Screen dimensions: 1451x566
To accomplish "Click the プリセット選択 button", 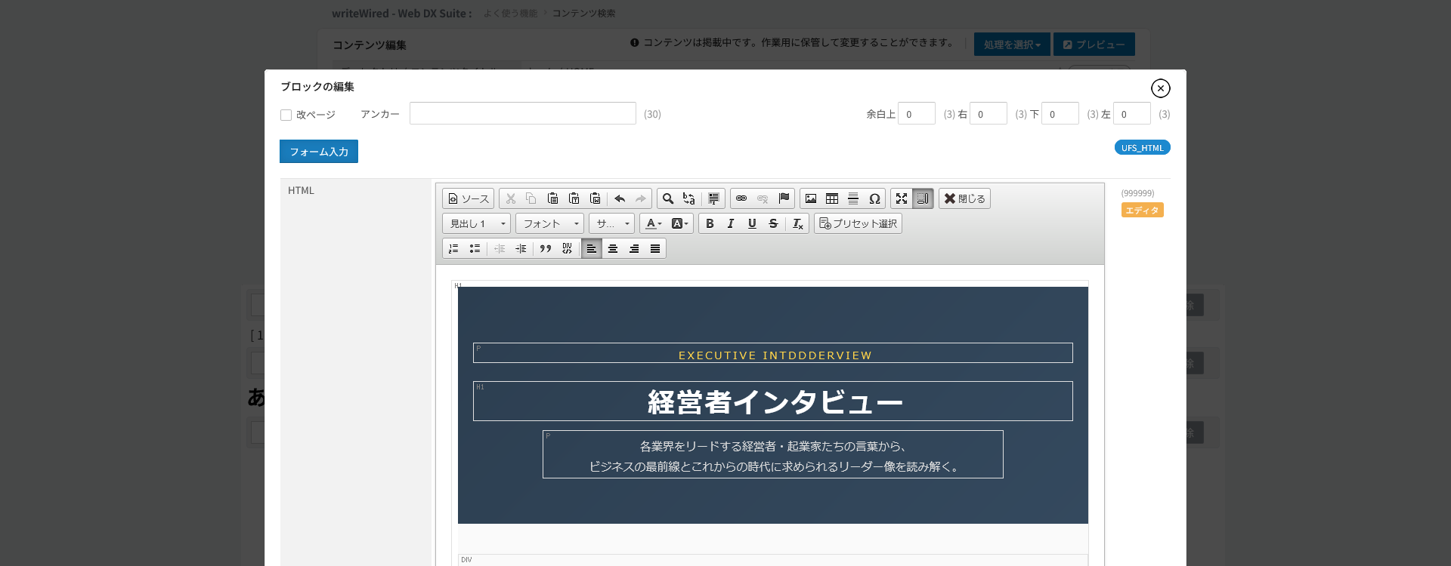I will point(858,223).
